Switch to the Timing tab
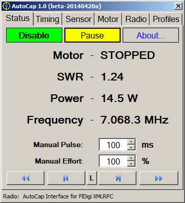The image size is (185, 203). pyautogui.click(x=48, y=19)
